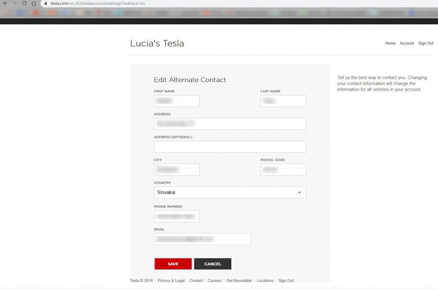Expand the Country dropdown showing Slovakia
438x290 pixels.
[230, 193]
